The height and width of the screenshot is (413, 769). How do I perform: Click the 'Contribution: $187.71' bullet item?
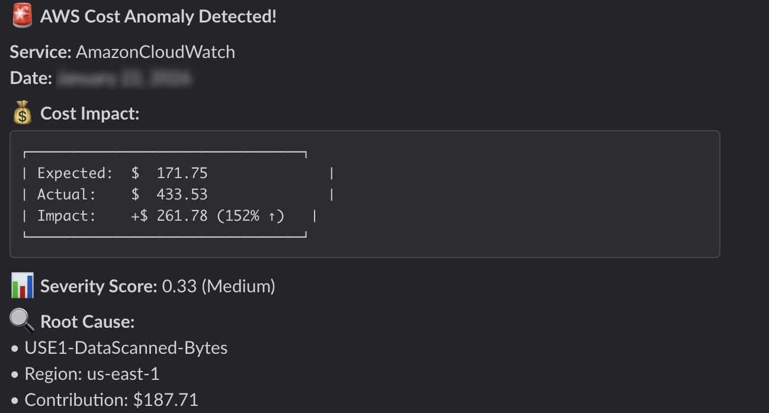coord(111,400)
